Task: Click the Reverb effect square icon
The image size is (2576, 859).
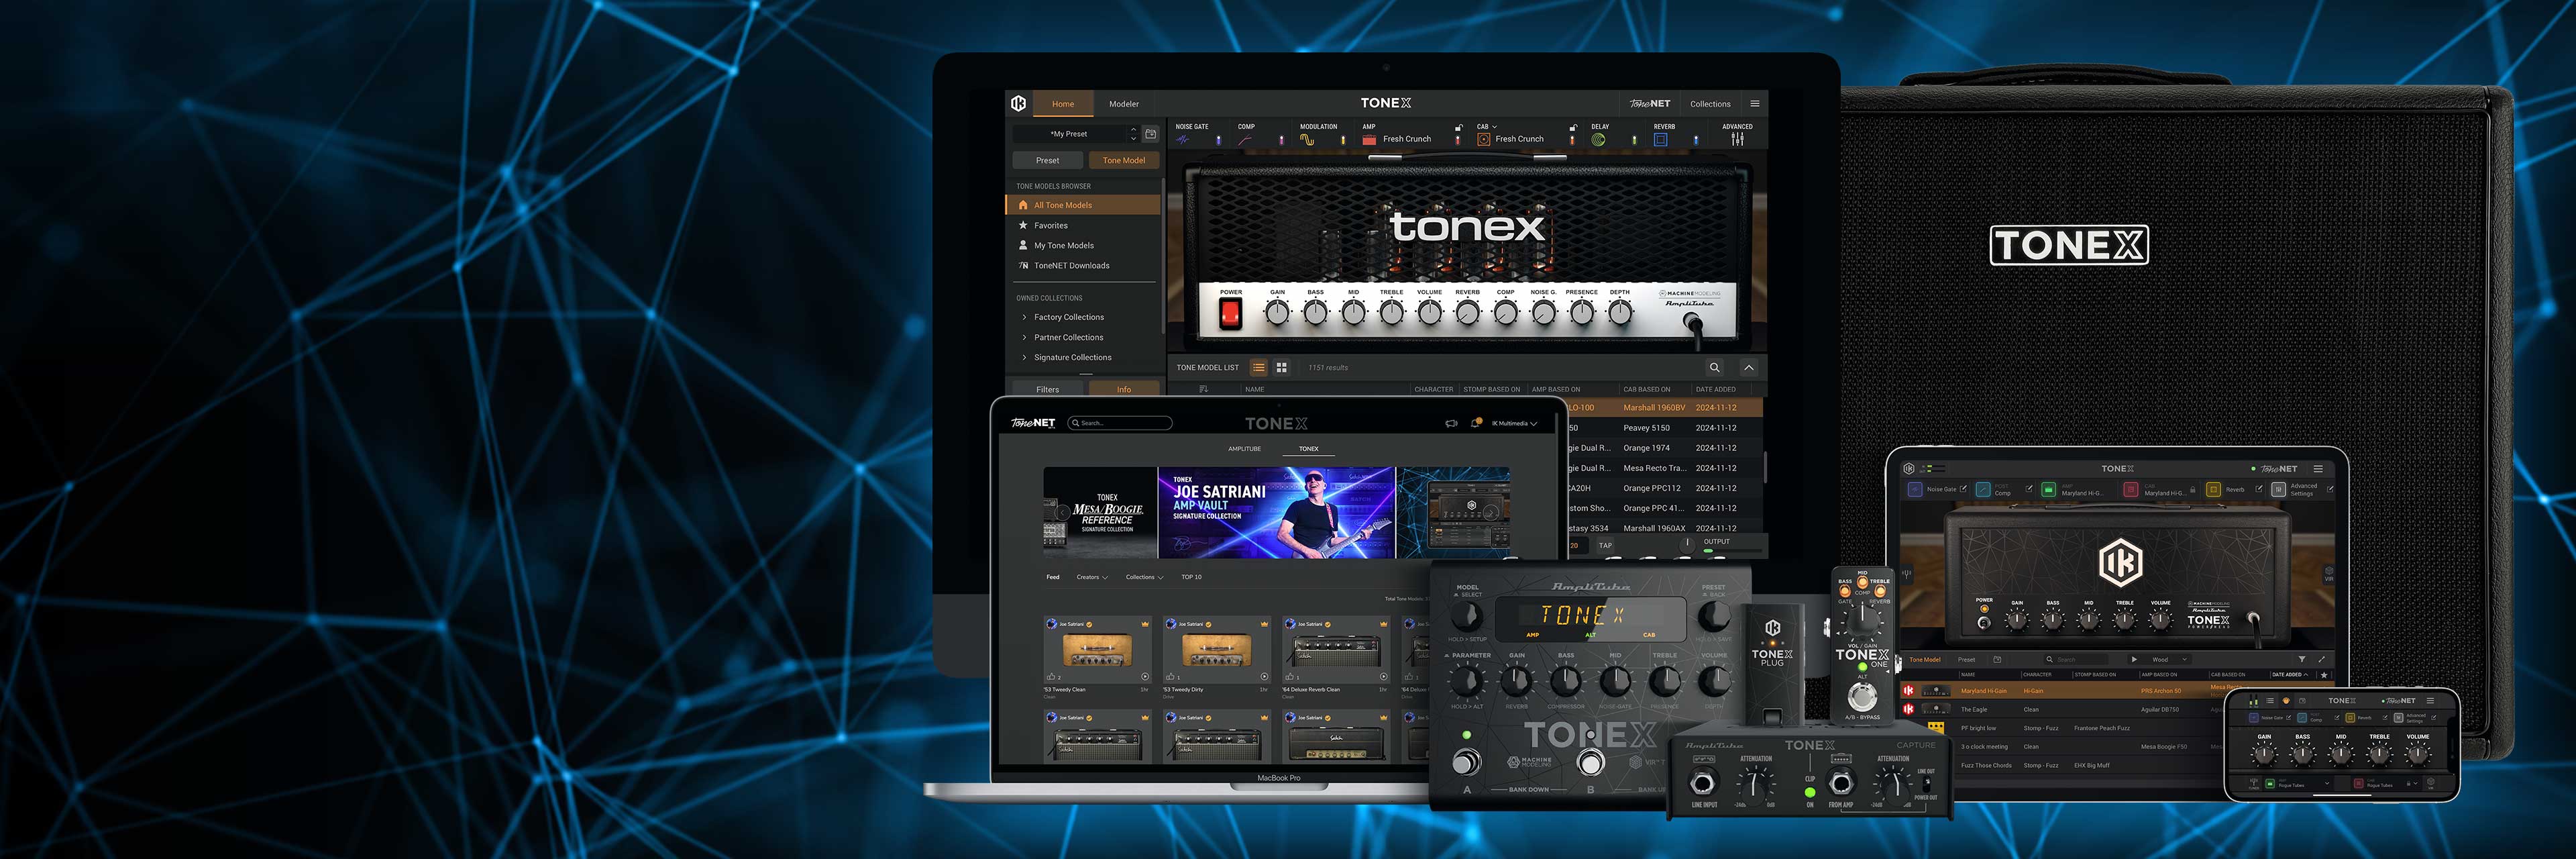Action: [1660, 140]
